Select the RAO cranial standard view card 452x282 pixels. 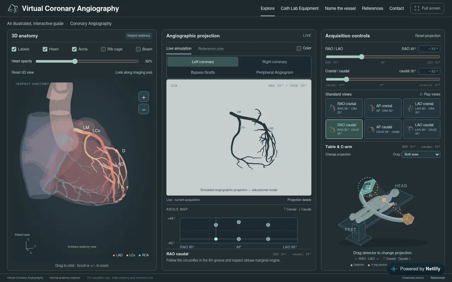coord(344,108)
